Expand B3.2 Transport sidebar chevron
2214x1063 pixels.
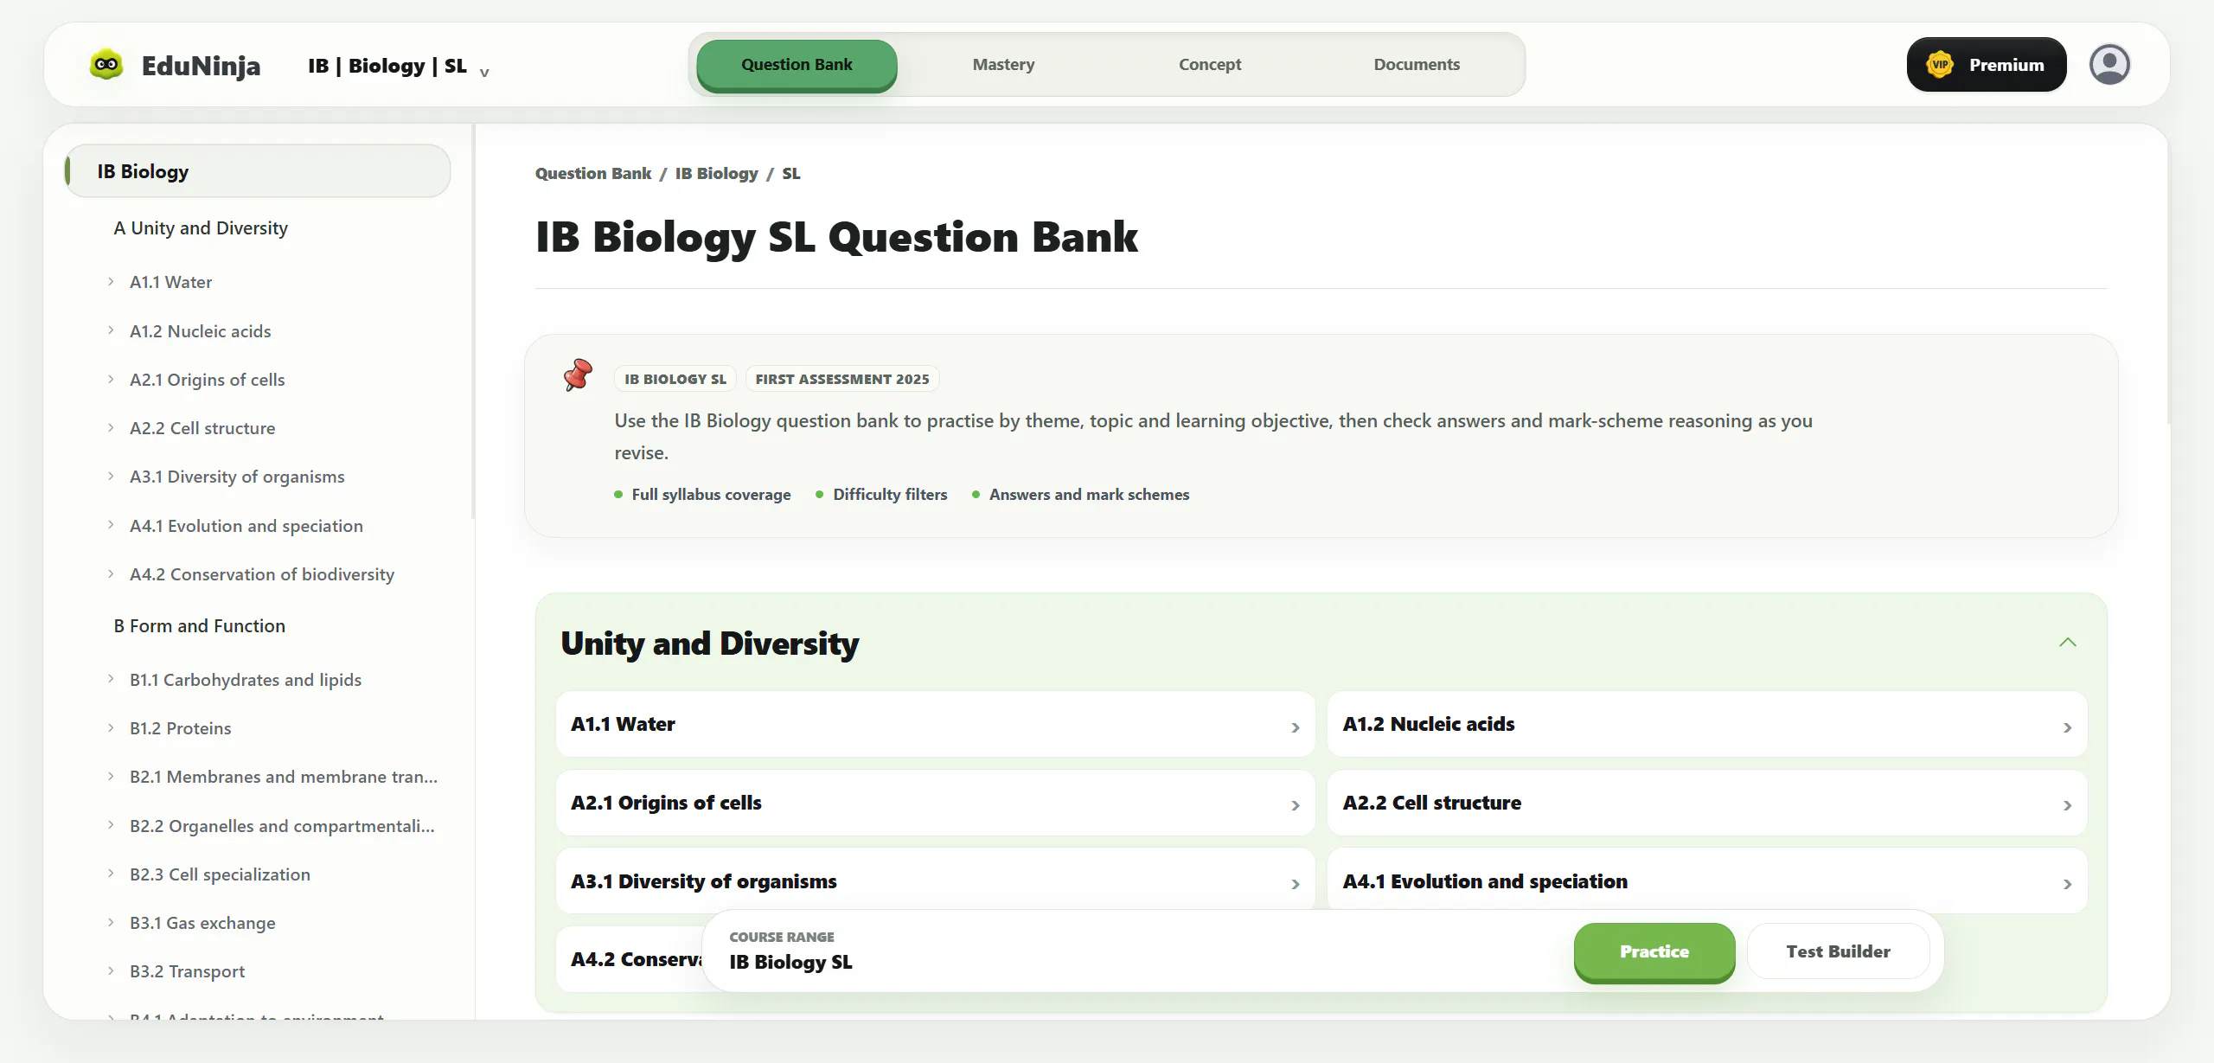pyautogui.click(x=111, y=970)
